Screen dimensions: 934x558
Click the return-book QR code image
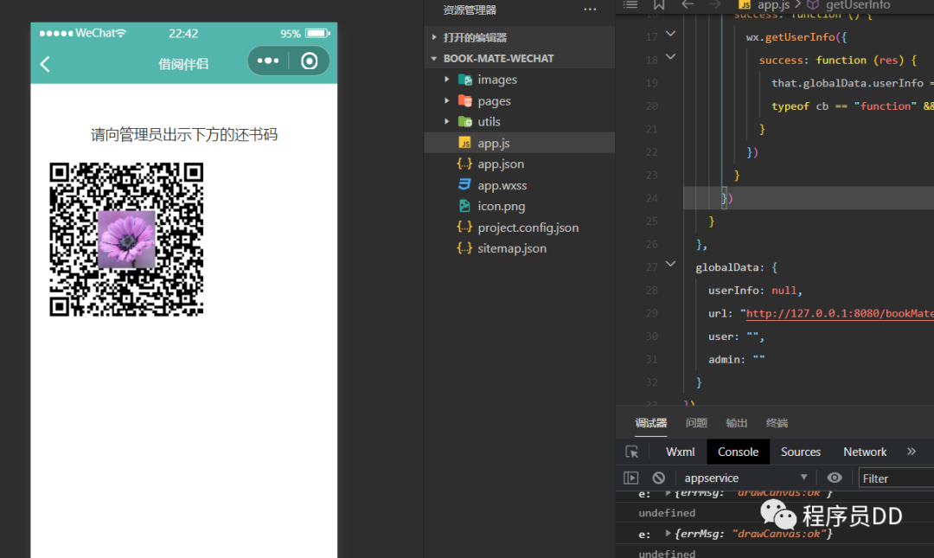click(x=126, y=240)
